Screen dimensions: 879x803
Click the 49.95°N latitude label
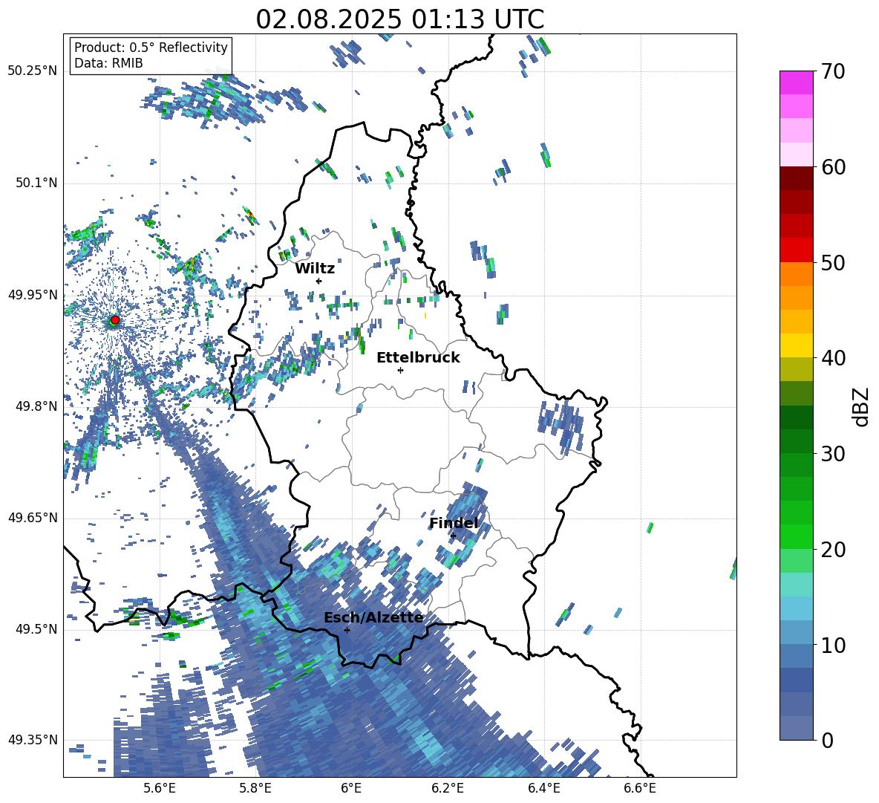coord(33,294)
